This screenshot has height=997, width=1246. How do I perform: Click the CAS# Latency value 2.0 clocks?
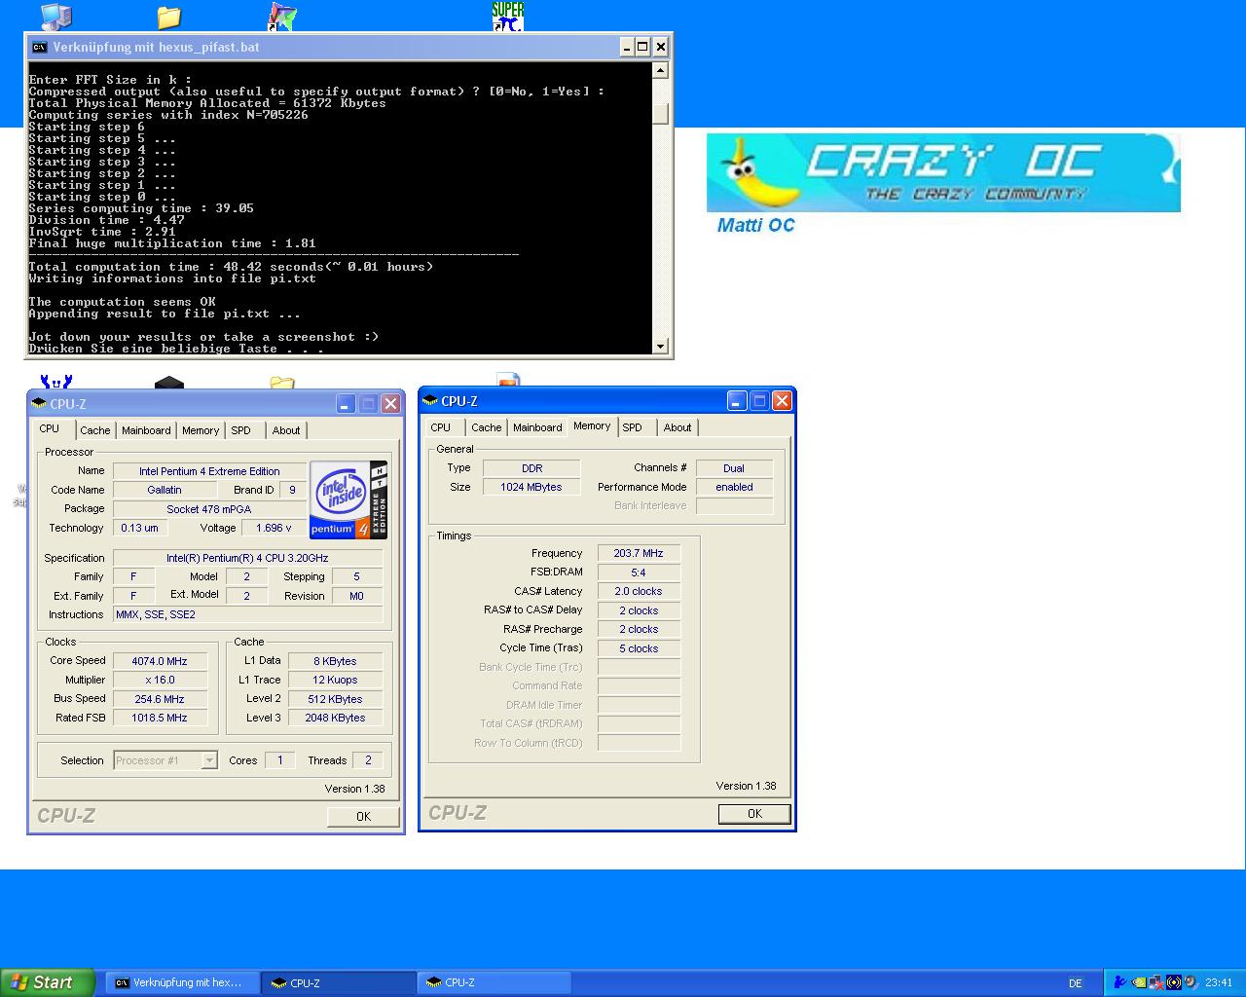click(639, 591)
